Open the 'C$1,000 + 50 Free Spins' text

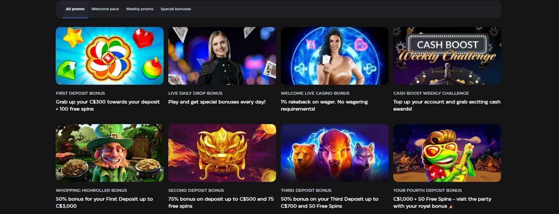pos(442,203)
